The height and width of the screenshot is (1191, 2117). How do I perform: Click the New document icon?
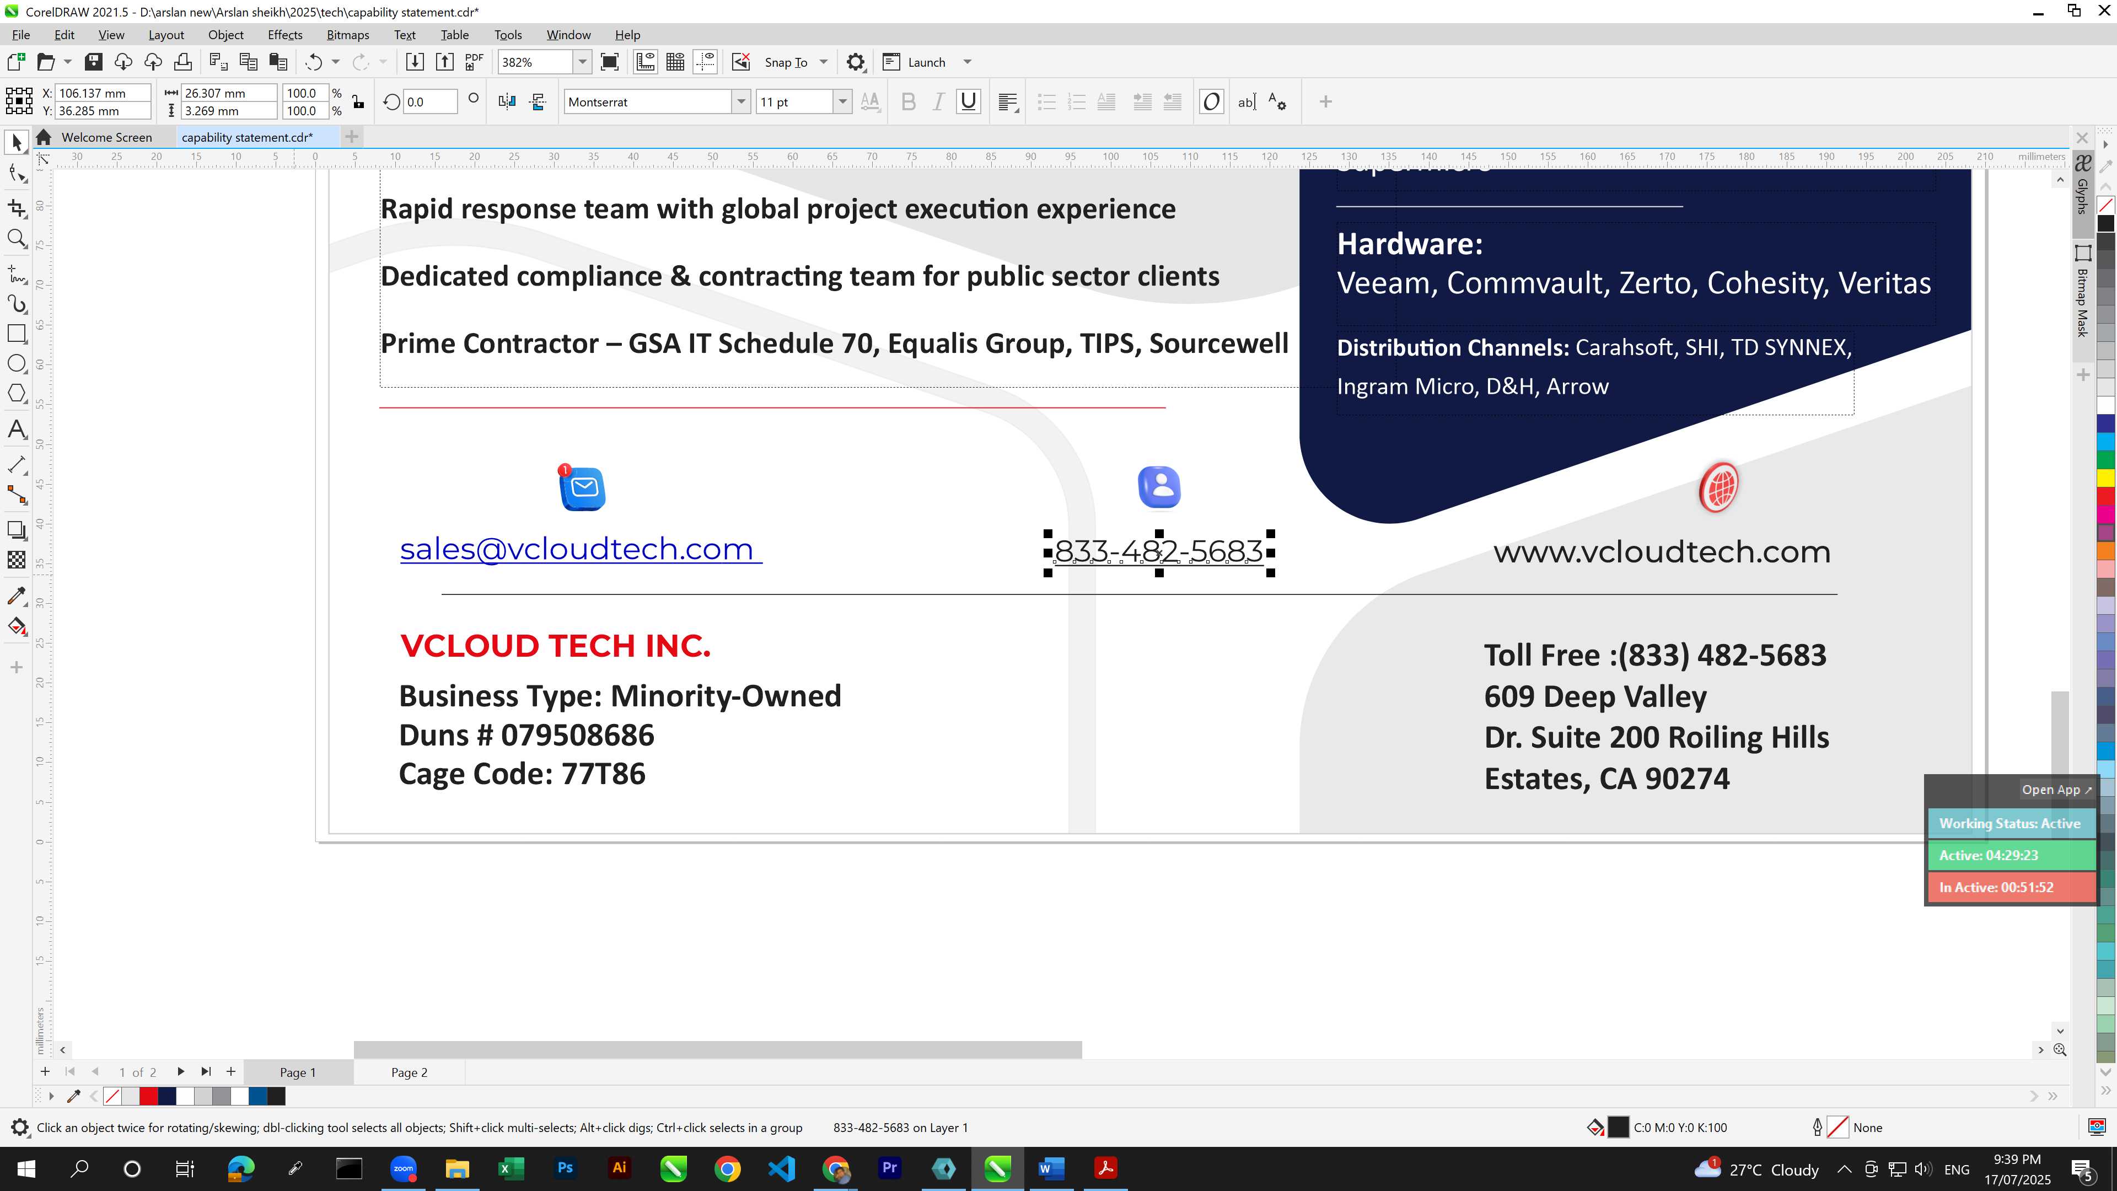[x=17, y=62]
